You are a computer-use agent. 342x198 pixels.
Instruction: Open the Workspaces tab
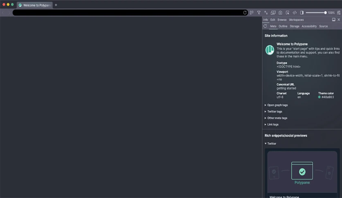point(296,20)
